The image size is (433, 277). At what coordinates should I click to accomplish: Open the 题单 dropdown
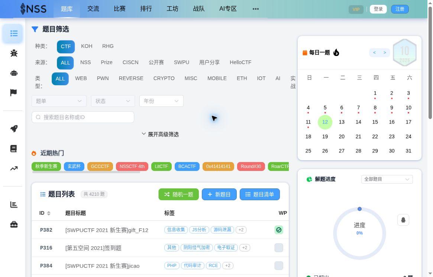coord(59,101)
